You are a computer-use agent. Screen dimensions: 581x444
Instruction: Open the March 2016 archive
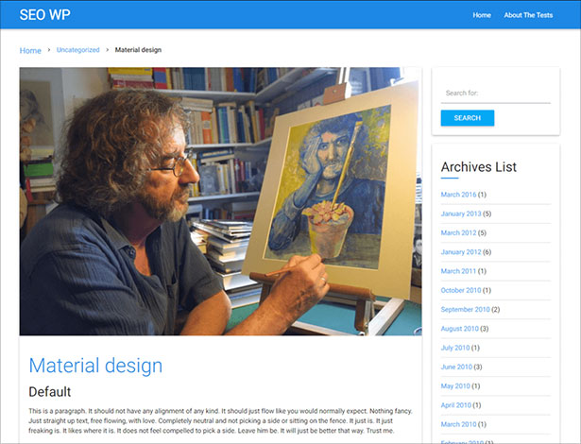point(458,195)
